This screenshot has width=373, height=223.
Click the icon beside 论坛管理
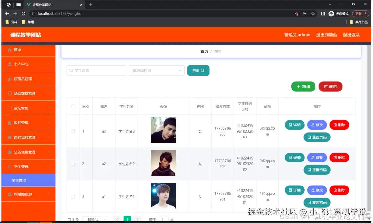tap(10, 108)
